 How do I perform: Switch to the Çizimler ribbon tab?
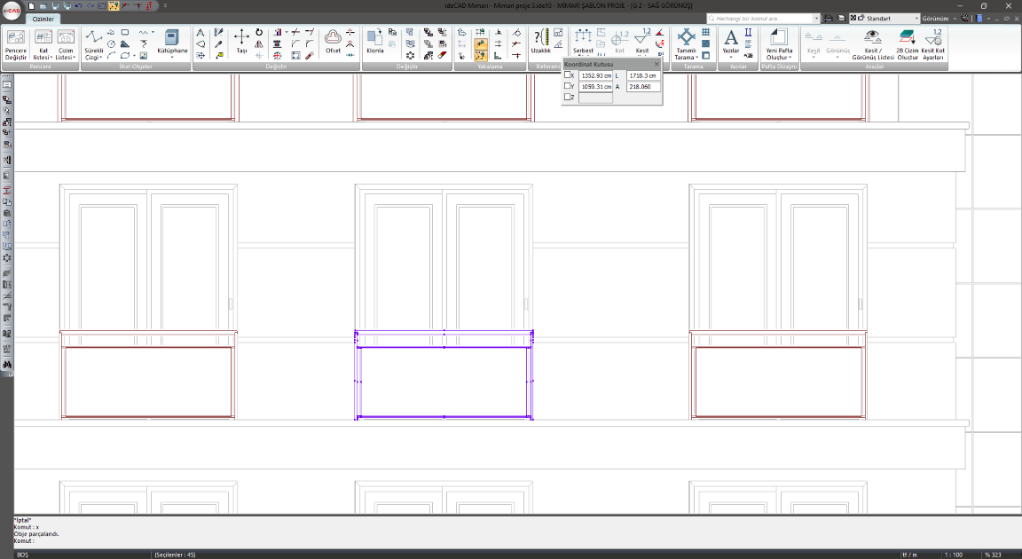tap(43, 19)
